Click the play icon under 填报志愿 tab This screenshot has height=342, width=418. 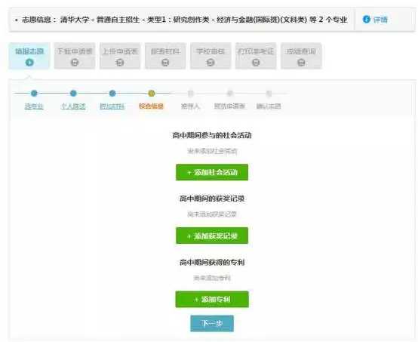pos(29,63)
